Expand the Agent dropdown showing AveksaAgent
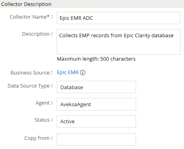The image size is (184, 149). pos(96,104)
